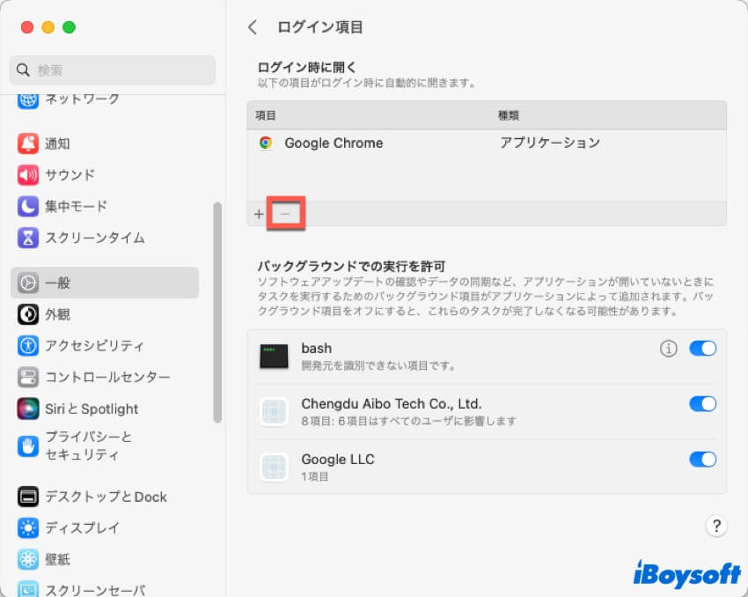Open ネットワーク settings icon

28,100
